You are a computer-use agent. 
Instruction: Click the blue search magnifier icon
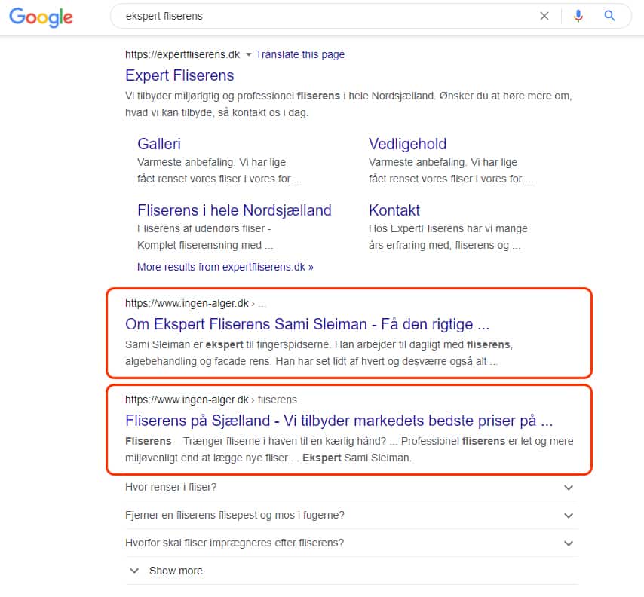610,16
